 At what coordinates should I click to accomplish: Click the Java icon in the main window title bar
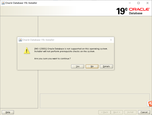point(3,3)
